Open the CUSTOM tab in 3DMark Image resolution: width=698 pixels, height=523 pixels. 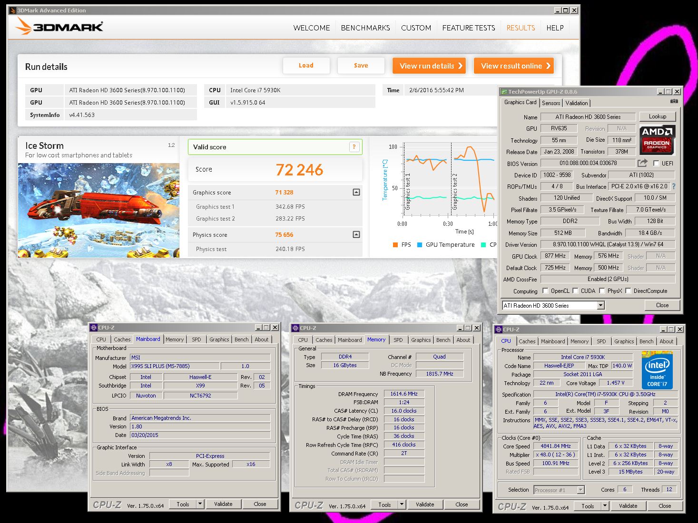(416, 28)
